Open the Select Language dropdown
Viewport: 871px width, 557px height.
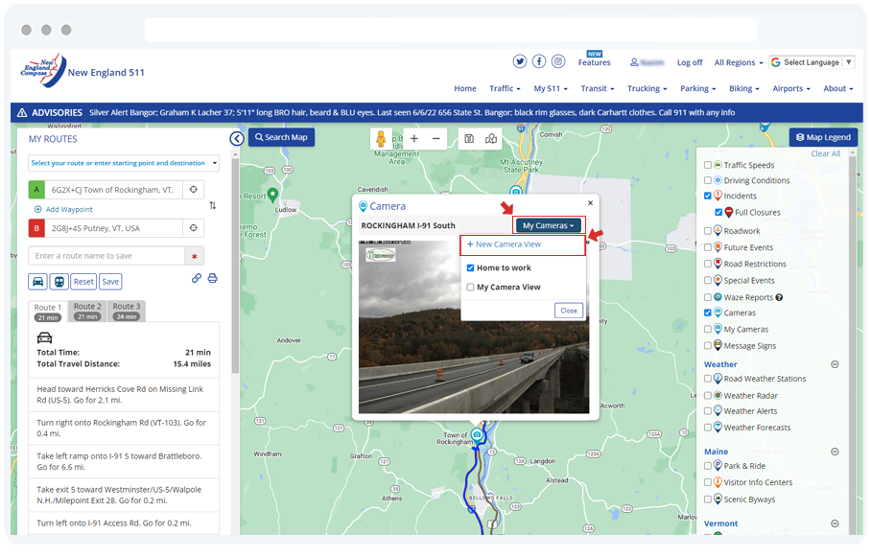pyautogui.click(x=812, y=62)
